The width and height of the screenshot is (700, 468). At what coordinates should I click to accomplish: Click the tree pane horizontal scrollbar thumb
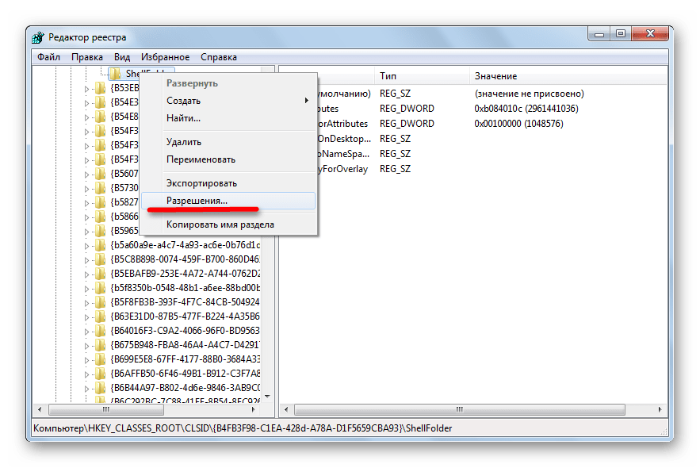(105, 409)
